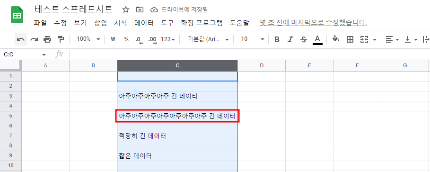Click cell with 적당히 긴 데이터
The height and width of the screenshot is (172, 430).
177,136
